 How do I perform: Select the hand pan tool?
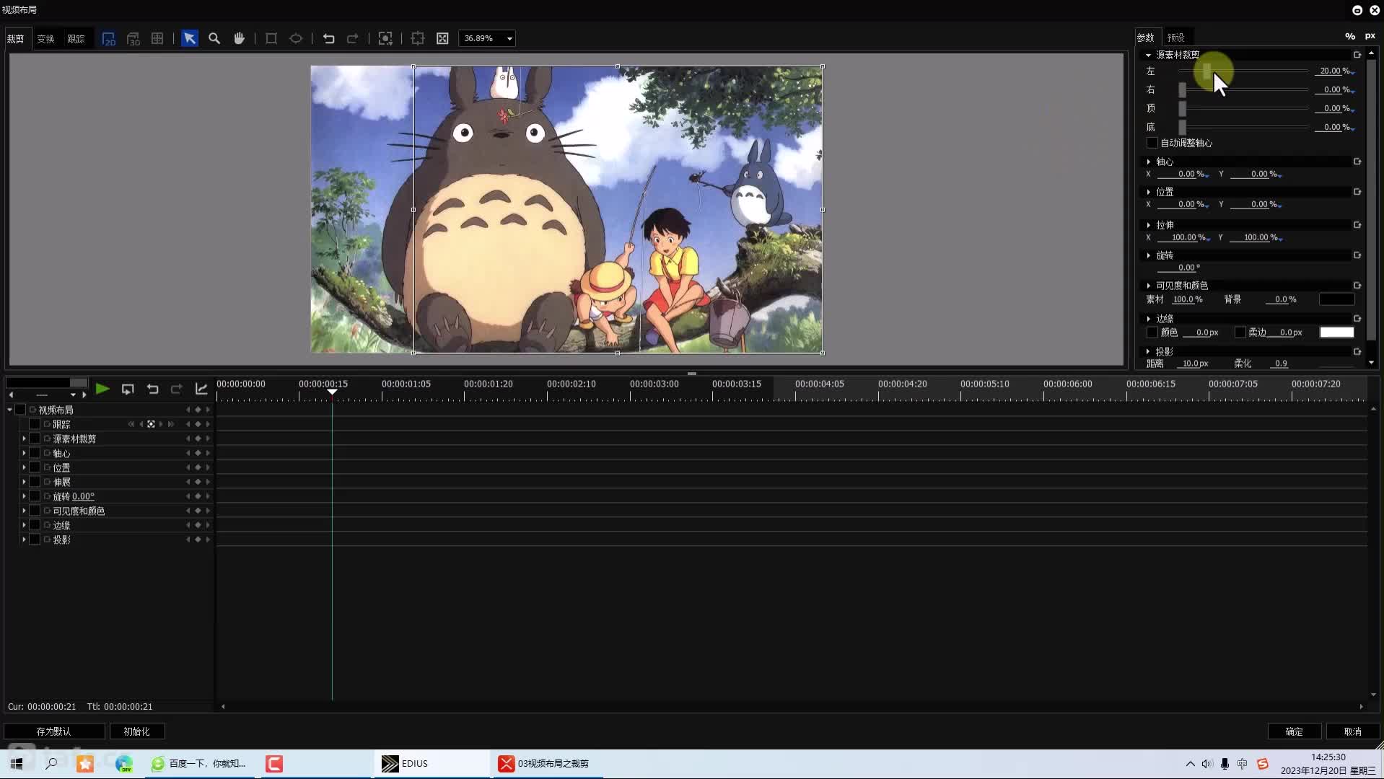tap(239, 39)
